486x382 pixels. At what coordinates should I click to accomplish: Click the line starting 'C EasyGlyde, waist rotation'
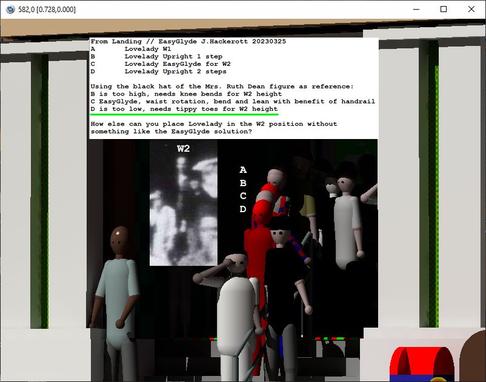point(233,102)
